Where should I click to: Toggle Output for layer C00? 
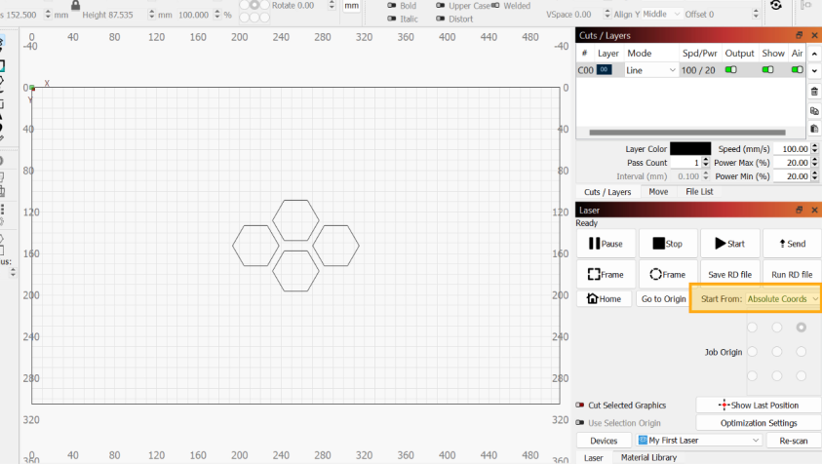pyautogui.click(x=731, y=70)
